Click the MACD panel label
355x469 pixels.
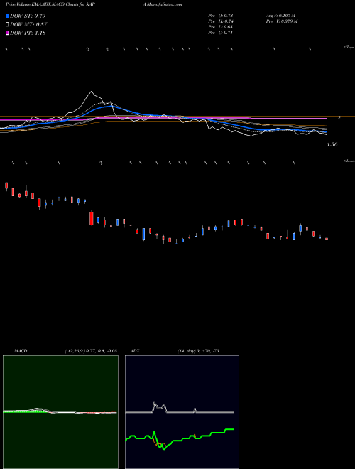pyautogui.click(x=21, y=351)
